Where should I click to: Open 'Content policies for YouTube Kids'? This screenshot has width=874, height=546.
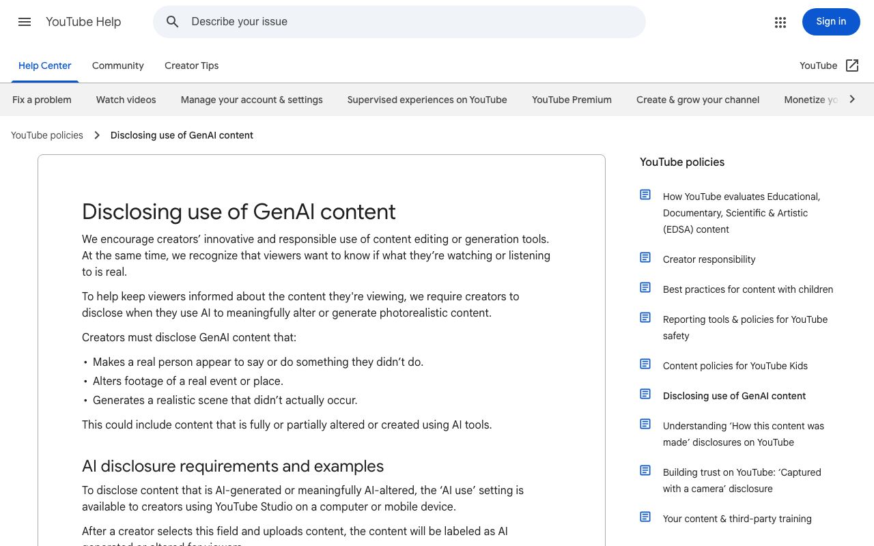(735, 366)
